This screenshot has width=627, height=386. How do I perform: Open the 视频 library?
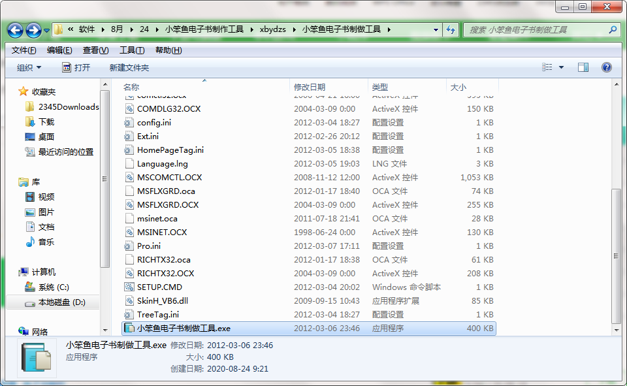pyautogui.click(x=40, y=197)
